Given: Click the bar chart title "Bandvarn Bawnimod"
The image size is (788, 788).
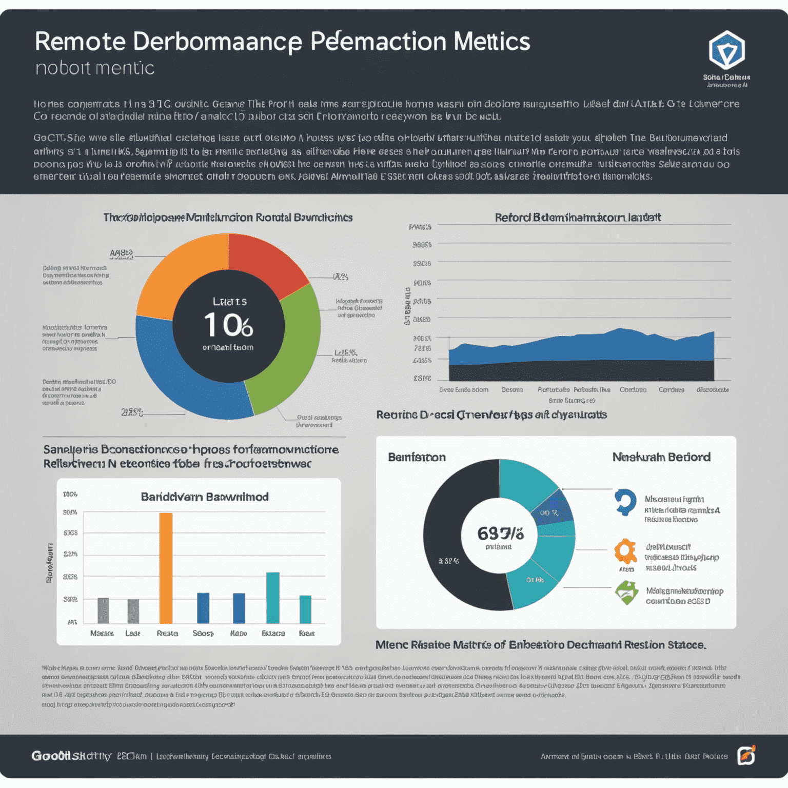Looking at the screenshot, I should tap(205, 497).
